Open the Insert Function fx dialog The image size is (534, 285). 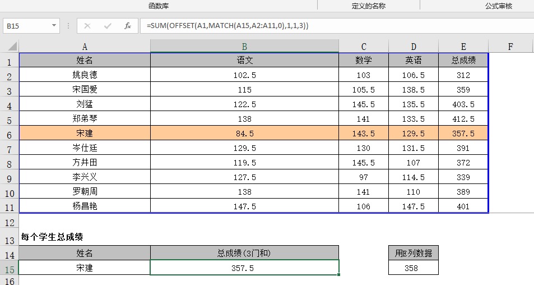(128, 26)
